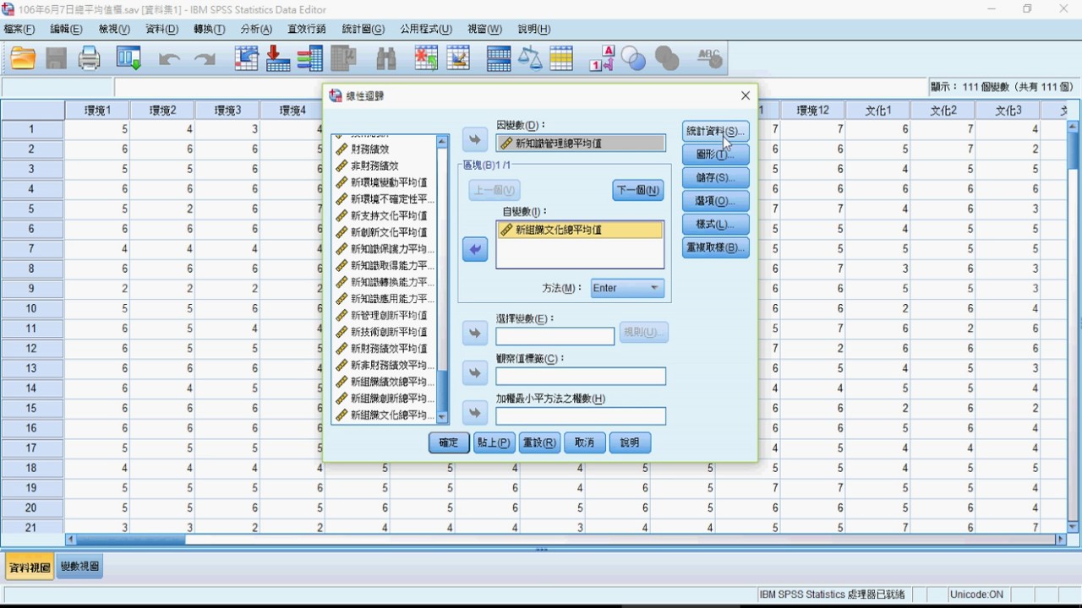Open the 直效行銷 Direct Marketing menu
Screen dimensions: 1082x608
(307, 29)
